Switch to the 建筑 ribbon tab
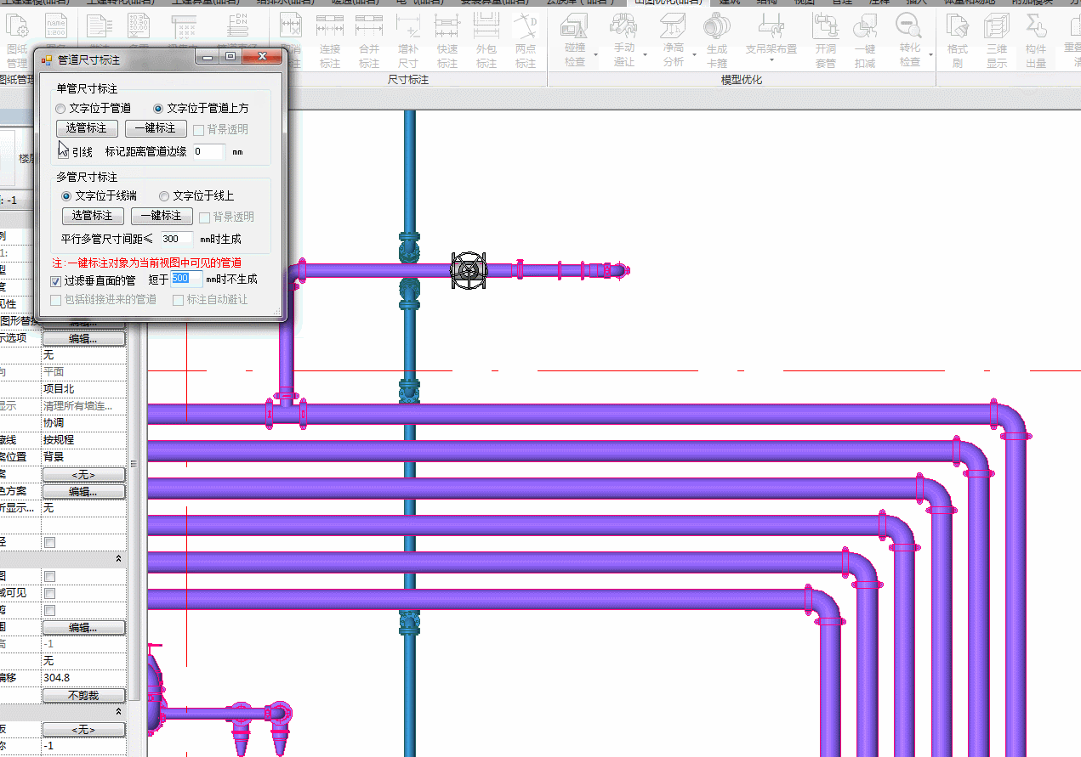This screenshot has width=1081, height=757. point(729,3)
